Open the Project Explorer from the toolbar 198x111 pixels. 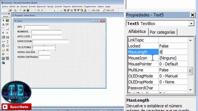[65, 10]
